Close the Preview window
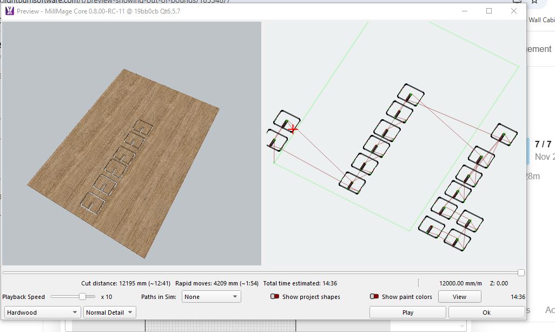 coord(513,11)
